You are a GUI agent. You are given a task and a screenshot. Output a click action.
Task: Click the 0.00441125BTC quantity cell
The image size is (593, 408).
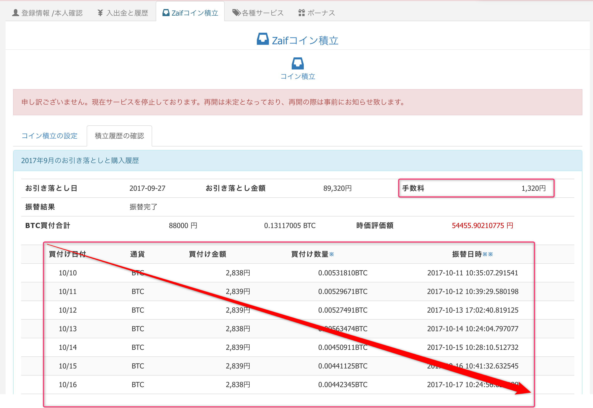(343, 366)
